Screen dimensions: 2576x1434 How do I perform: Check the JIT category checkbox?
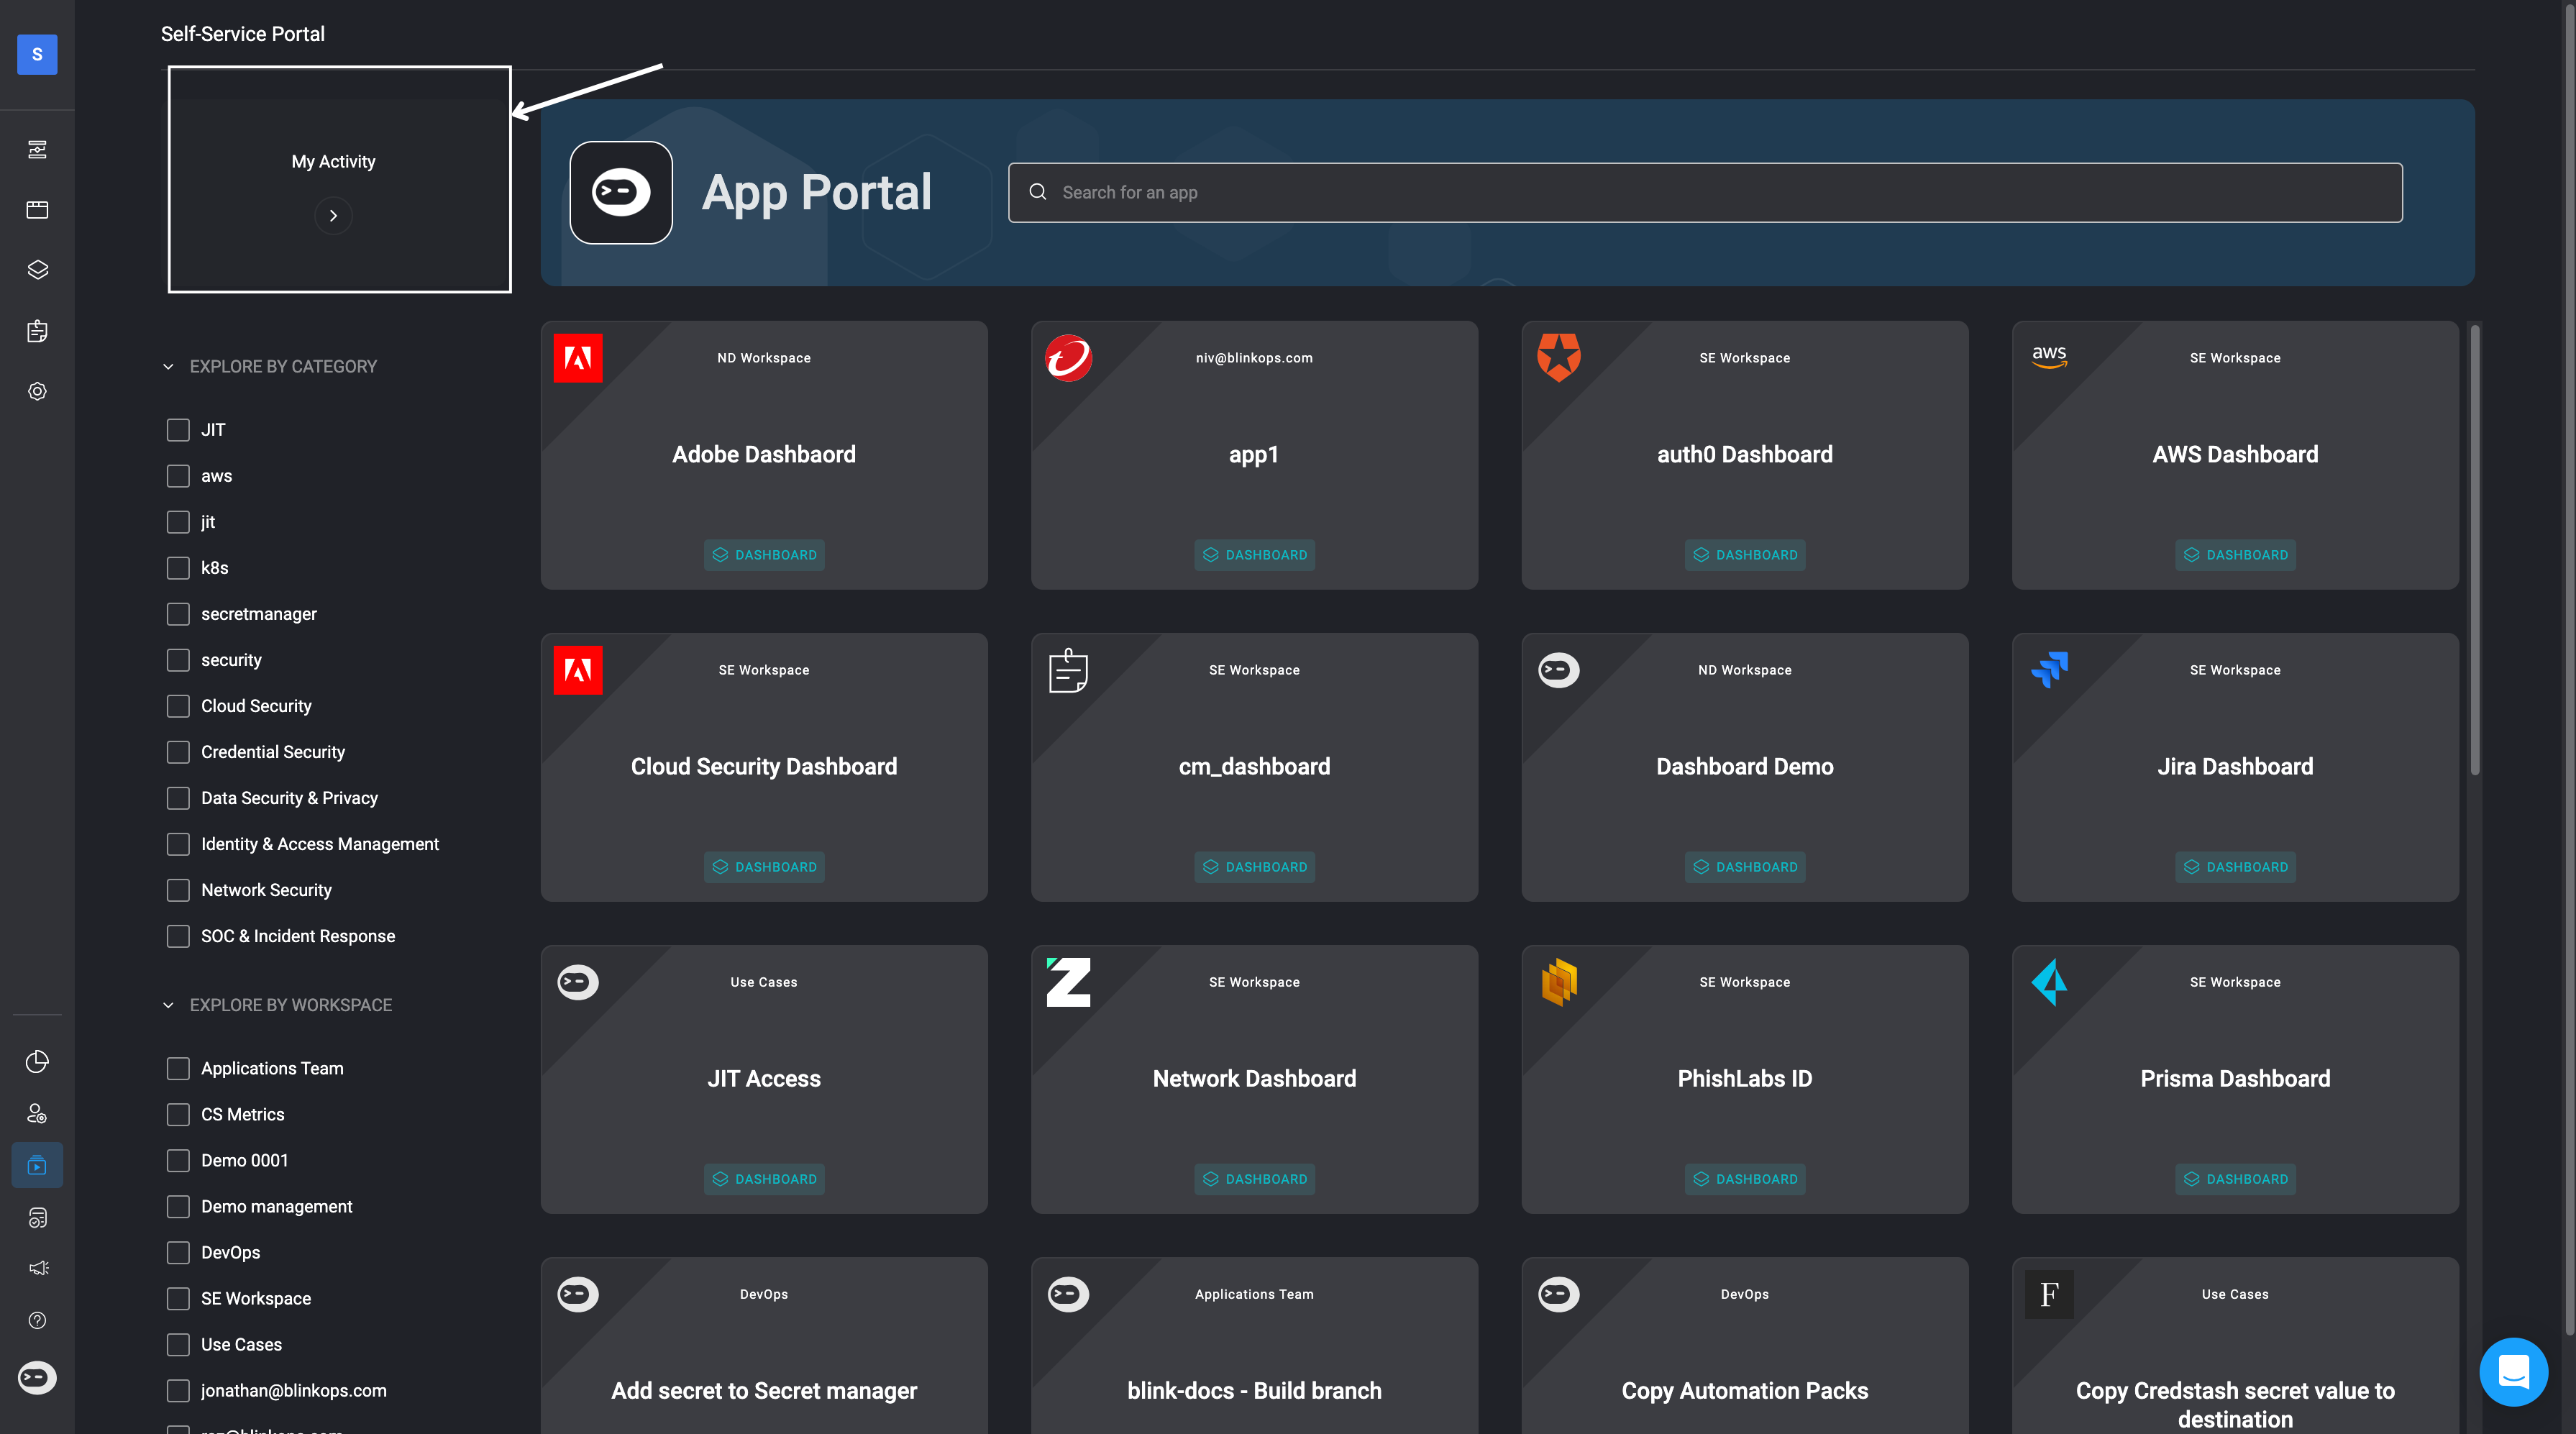[x=178, y=430]
